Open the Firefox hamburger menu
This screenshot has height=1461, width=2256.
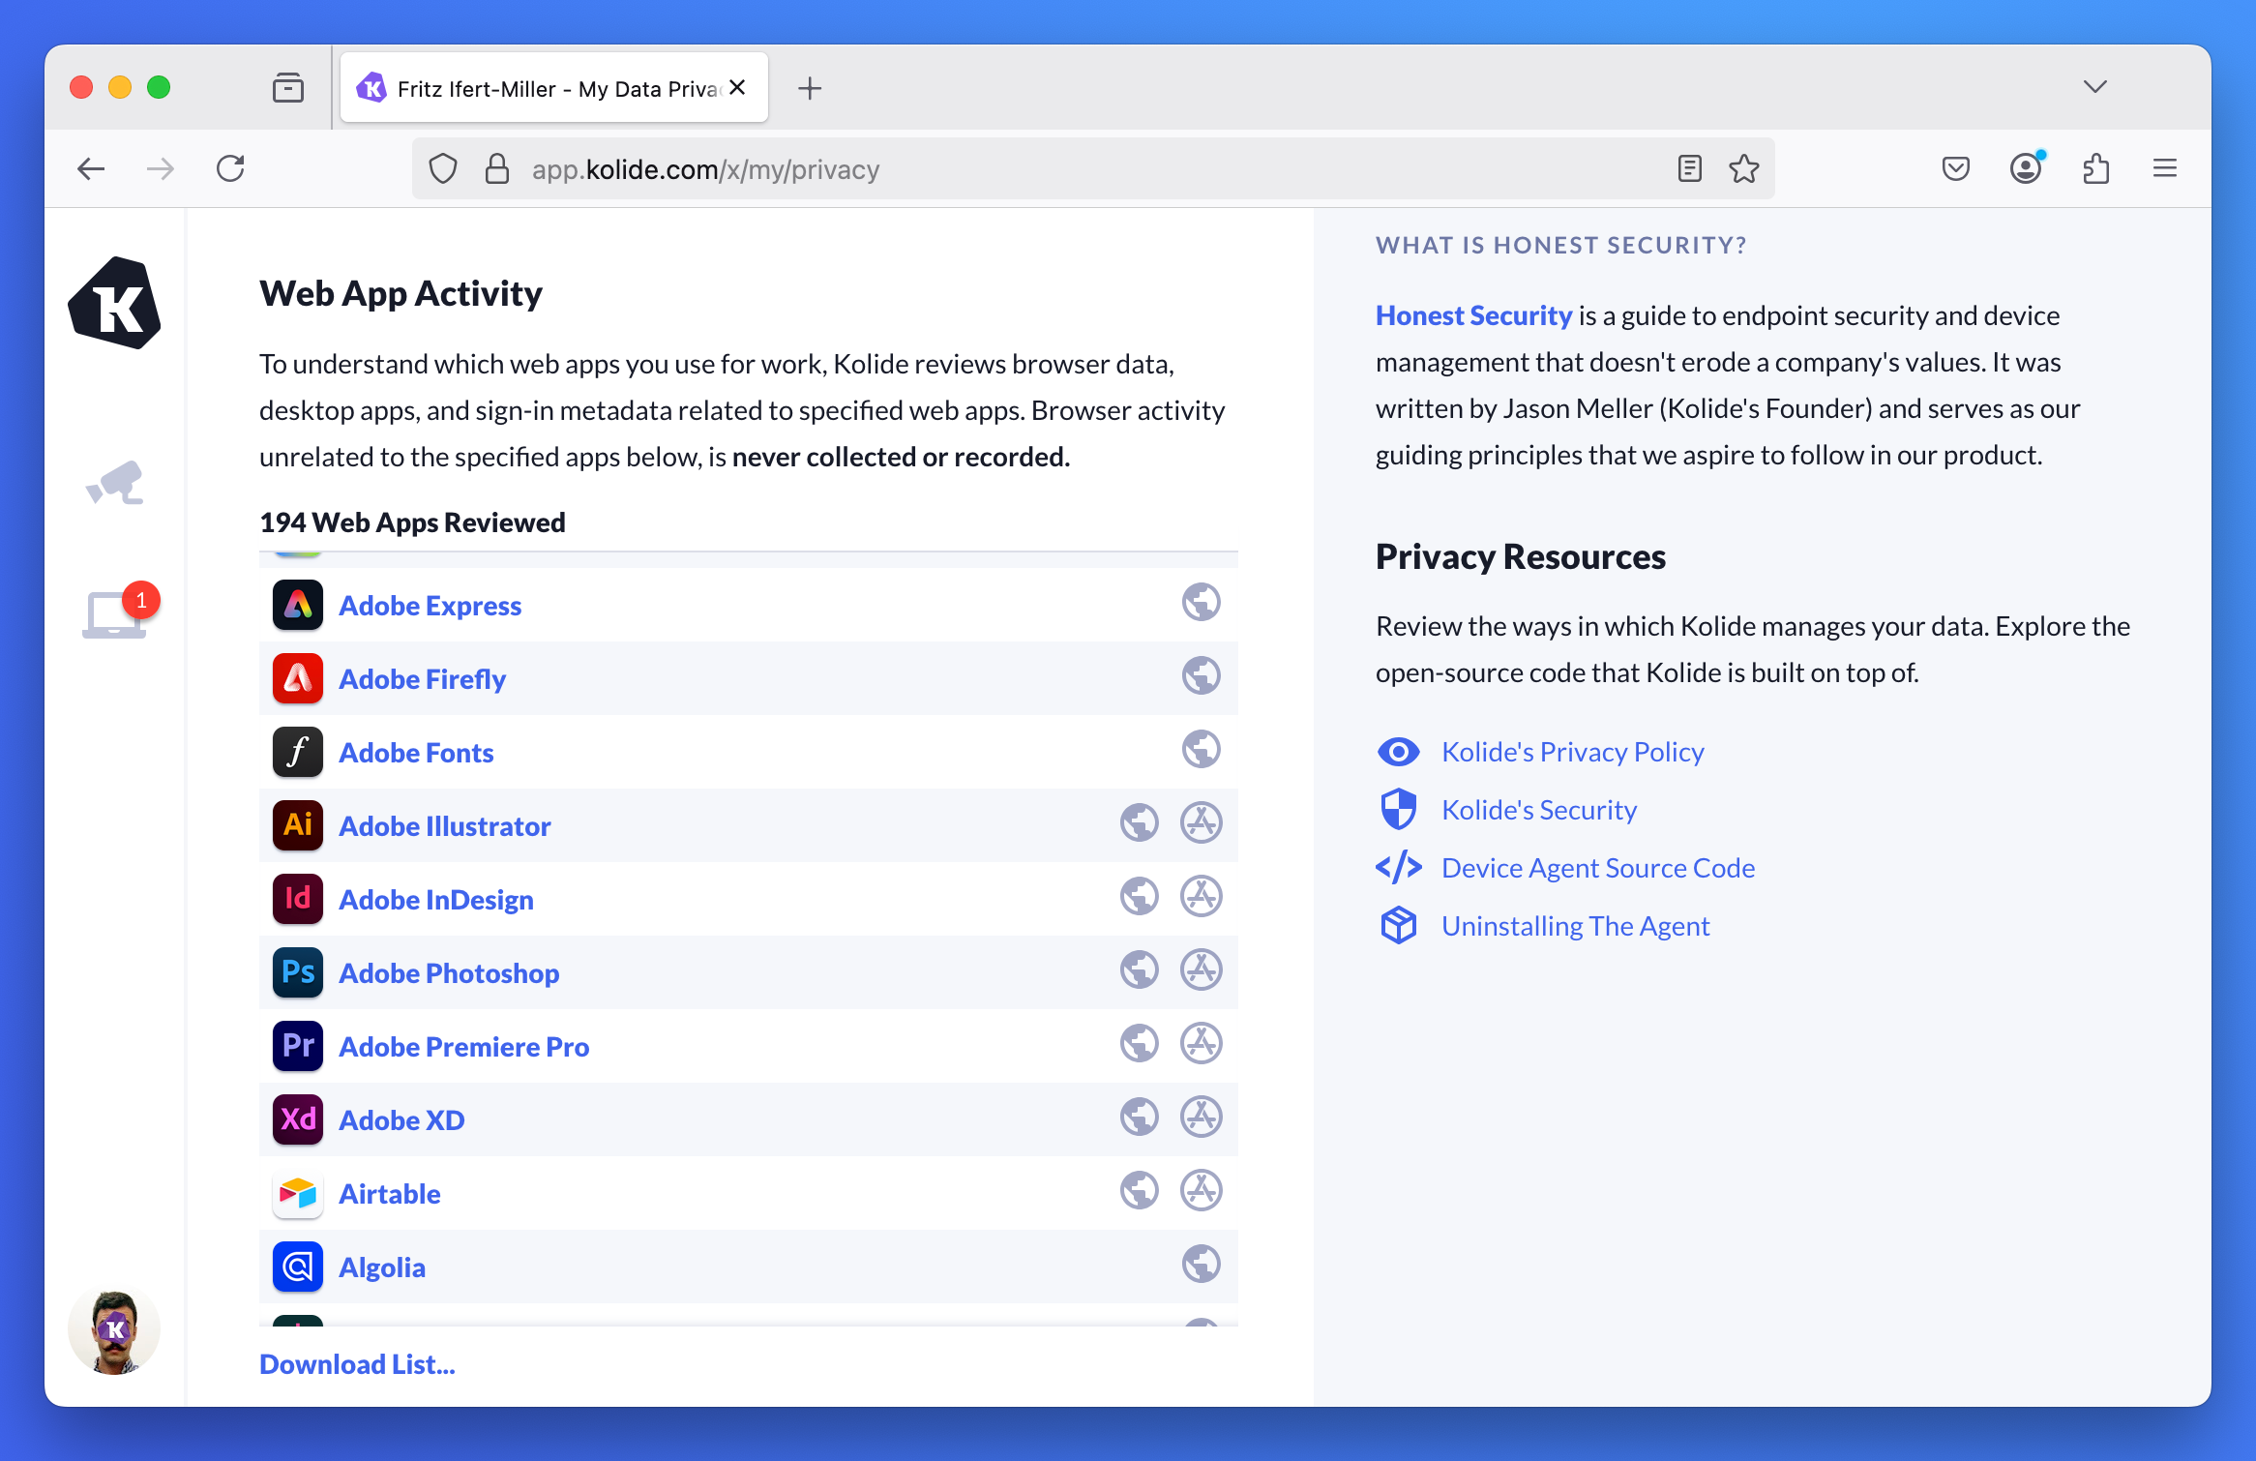[2164, 169]
